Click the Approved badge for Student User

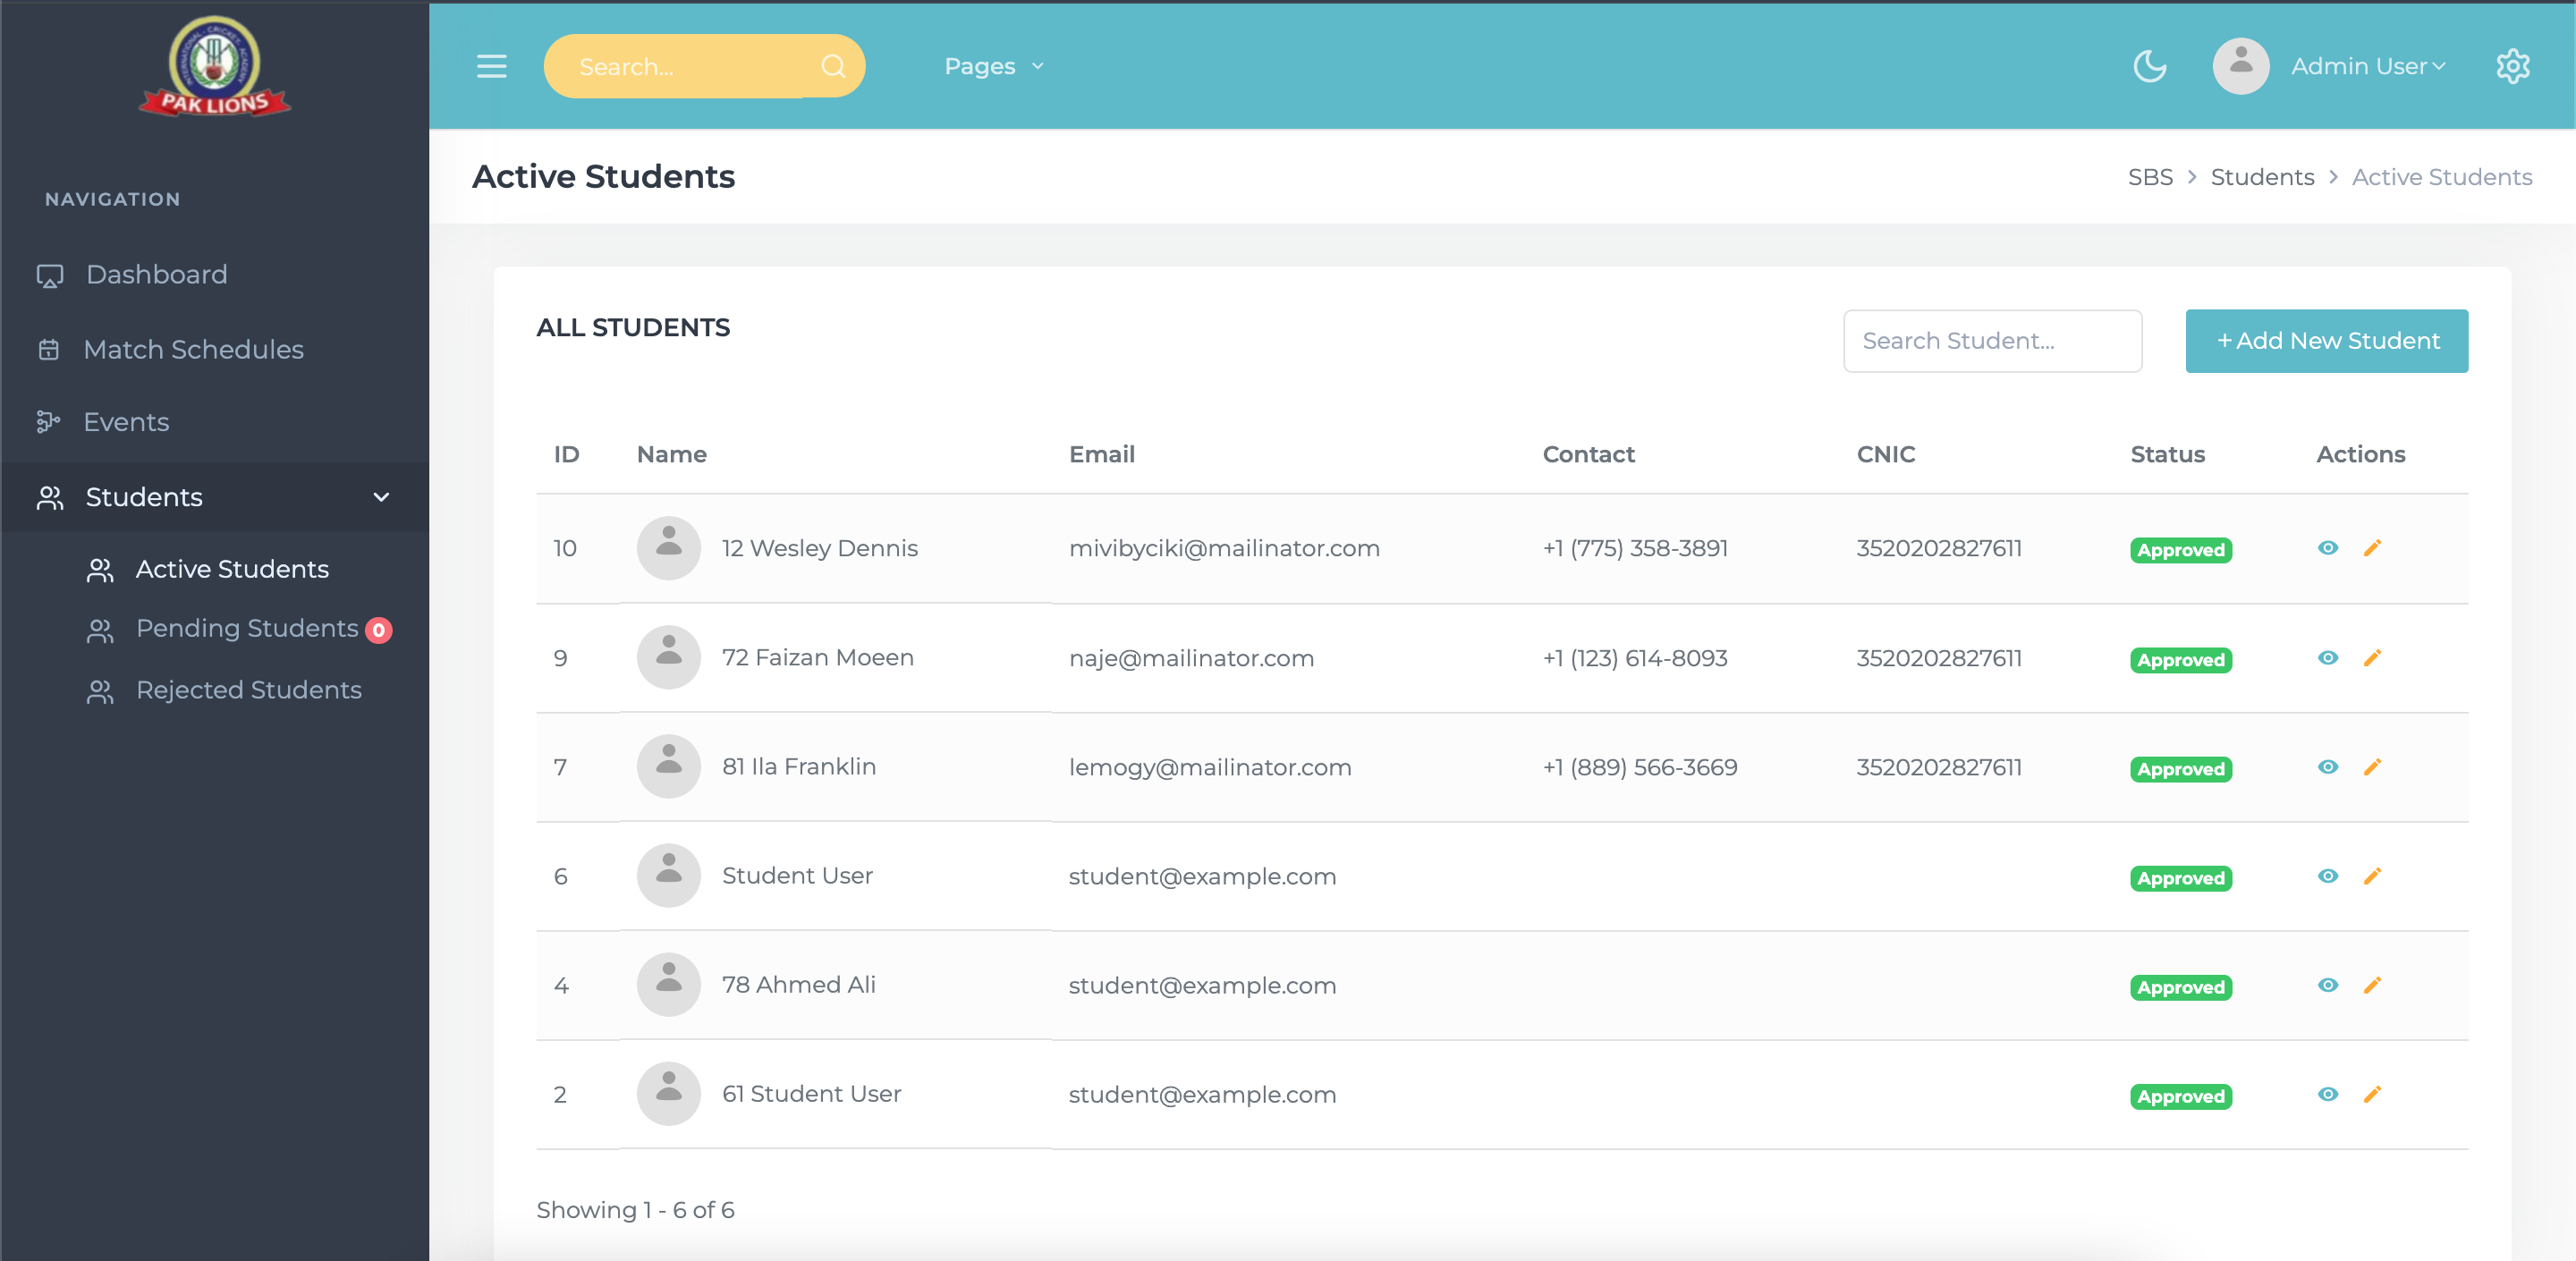point(2180,878)
